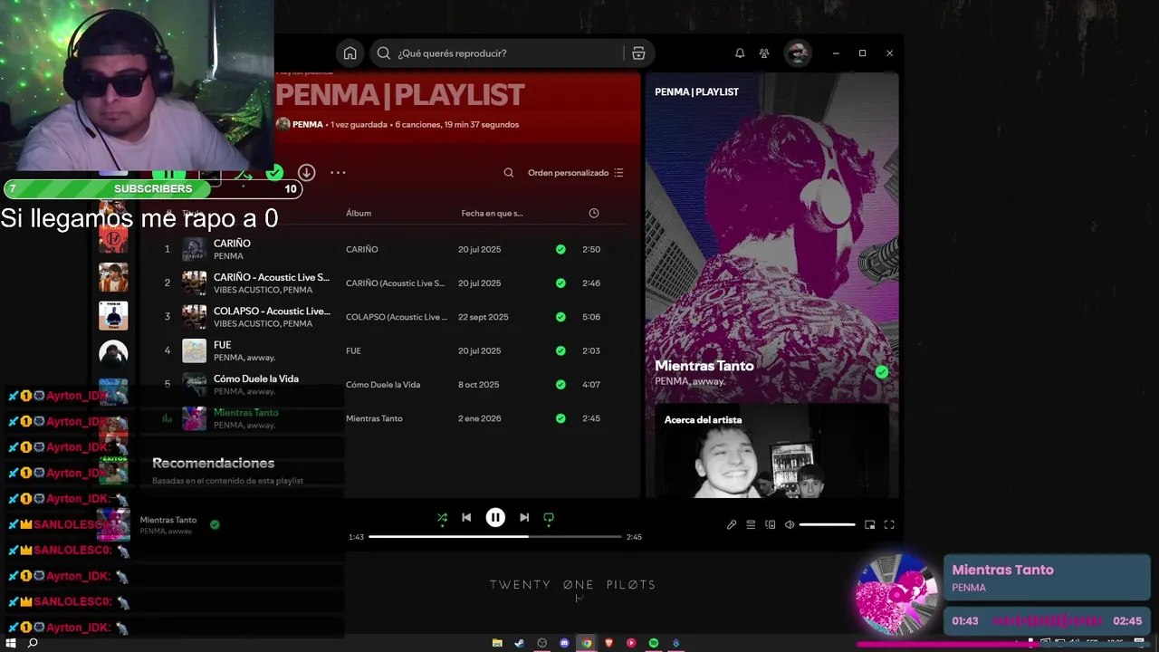The image size is (1159, 652).
Task: Open Cómo Duele la Vida album link
Action: click(x=383, y=384)
